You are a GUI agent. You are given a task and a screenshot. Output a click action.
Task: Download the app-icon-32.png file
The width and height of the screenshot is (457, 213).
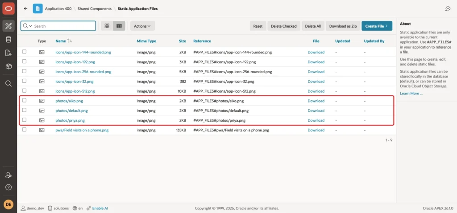[316, 82]
